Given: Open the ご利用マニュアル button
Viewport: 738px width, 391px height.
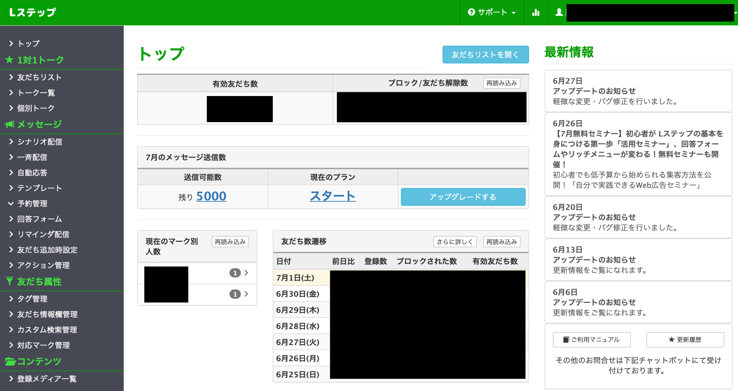Looking at the screenshot, I should click(x=592, y=340).
